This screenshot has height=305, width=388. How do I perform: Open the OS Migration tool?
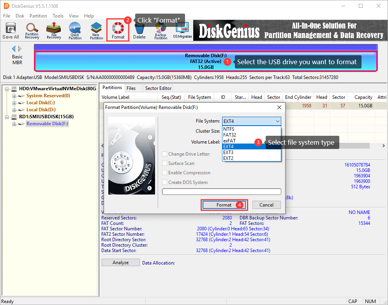(x=182, y=31)
